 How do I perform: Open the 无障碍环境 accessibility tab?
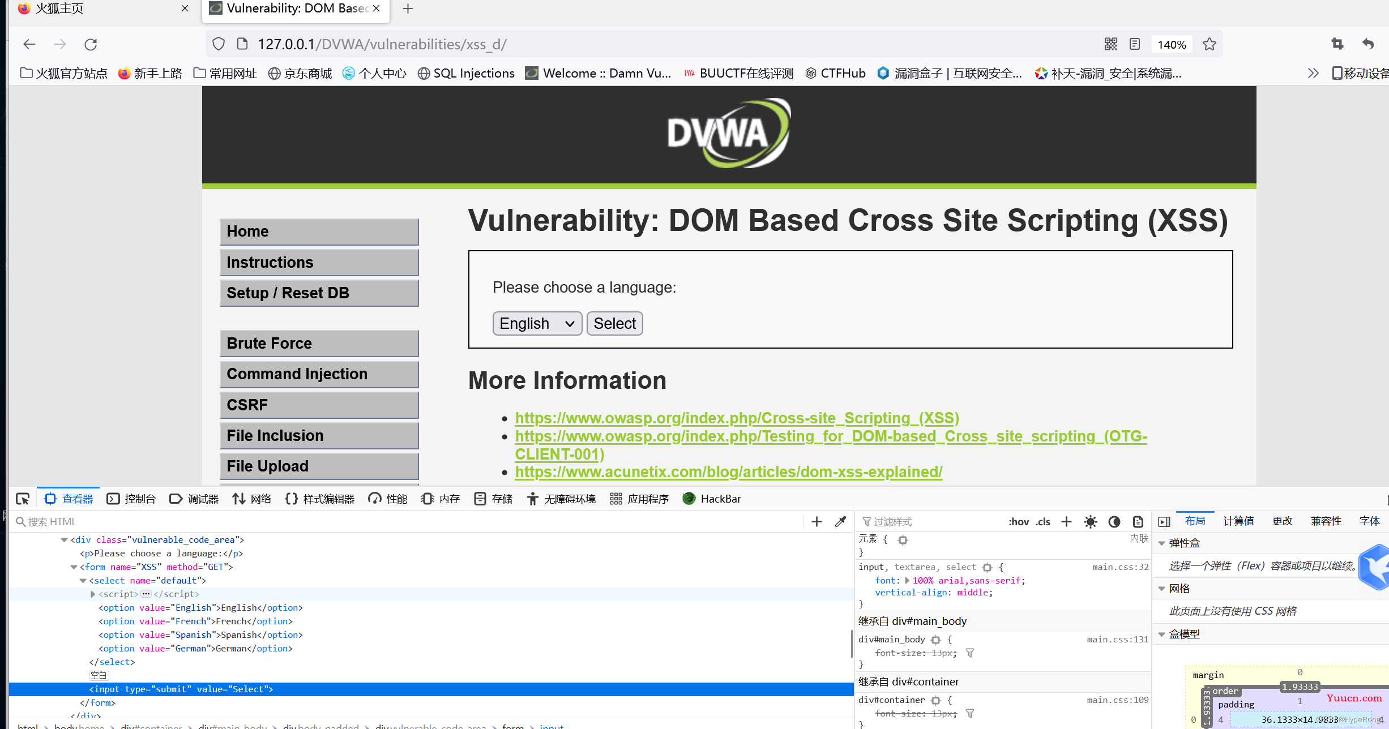pos(561,499)
